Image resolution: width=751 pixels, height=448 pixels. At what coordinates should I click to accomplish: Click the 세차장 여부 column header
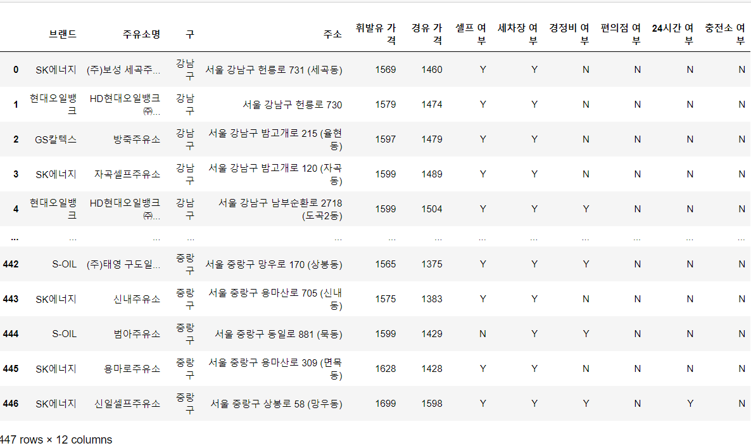click(x=518, y=34)
